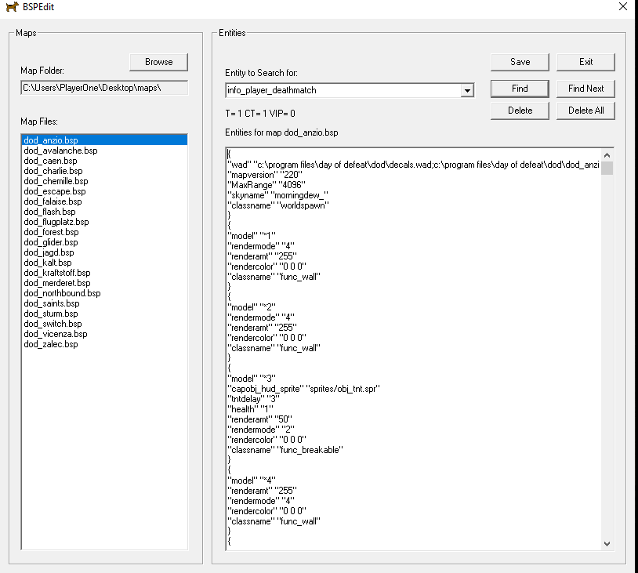The width and height of the screenshot is (638, 573).
Task: Select dod_charlie.bsp map file
Action: (x=104, y=171)
